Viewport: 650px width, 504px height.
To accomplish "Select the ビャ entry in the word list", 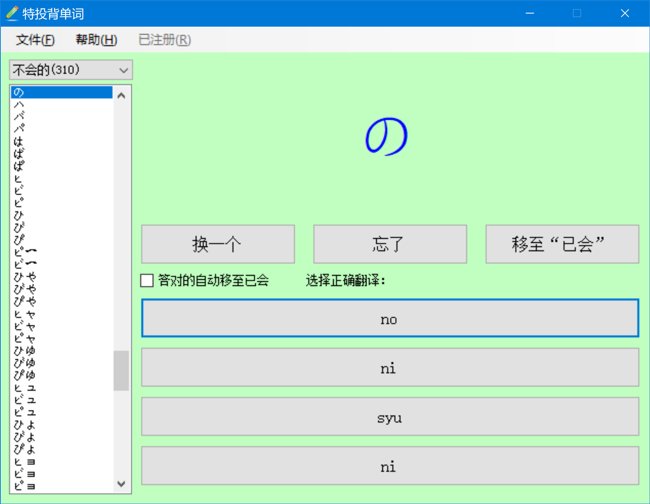I will (x=61, y=326).
